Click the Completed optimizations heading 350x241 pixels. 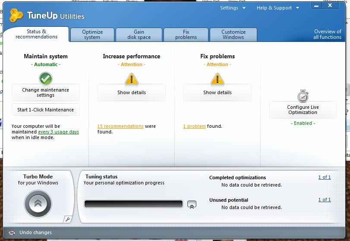click(x=237, y=178)
